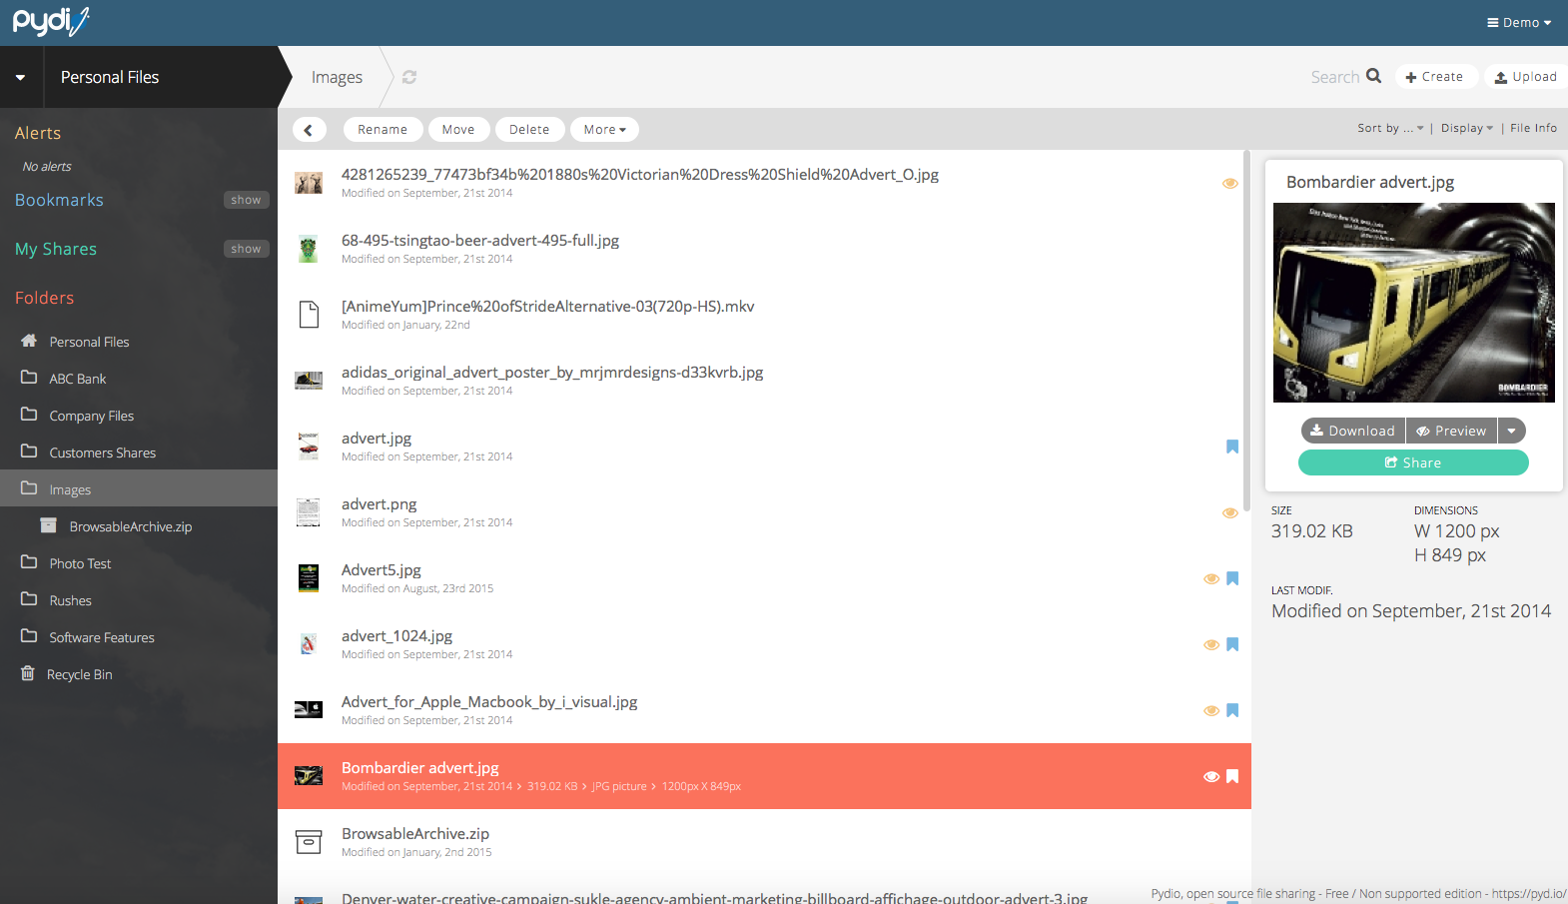The image size is (1568, 904).
Task: Open the More dropdown menu
Action: pos(604,130)
